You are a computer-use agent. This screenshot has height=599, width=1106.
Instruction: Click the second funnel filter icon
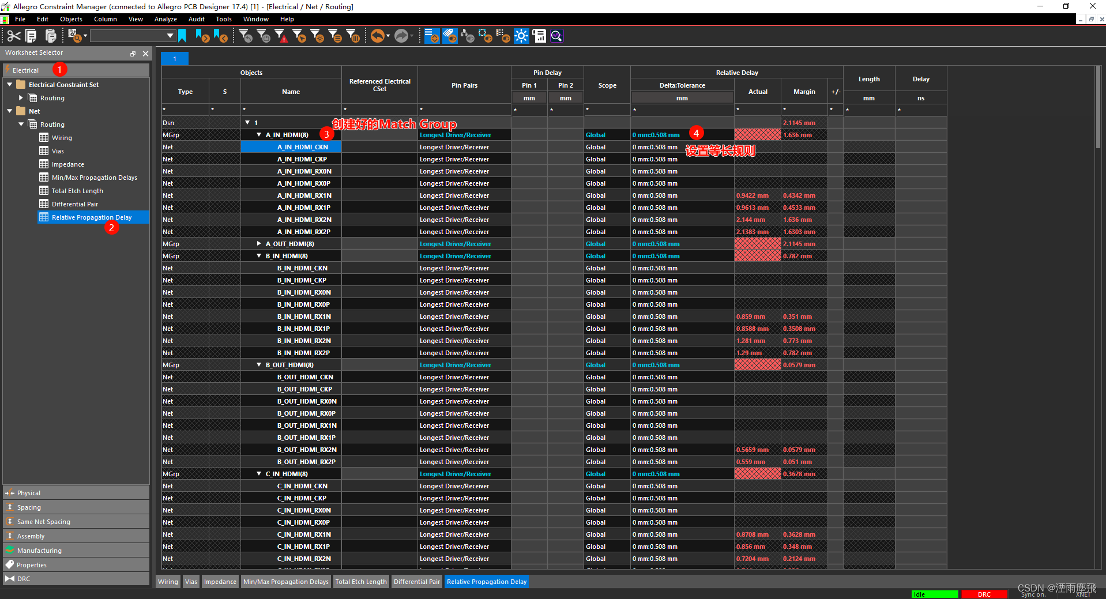[263, 36]
